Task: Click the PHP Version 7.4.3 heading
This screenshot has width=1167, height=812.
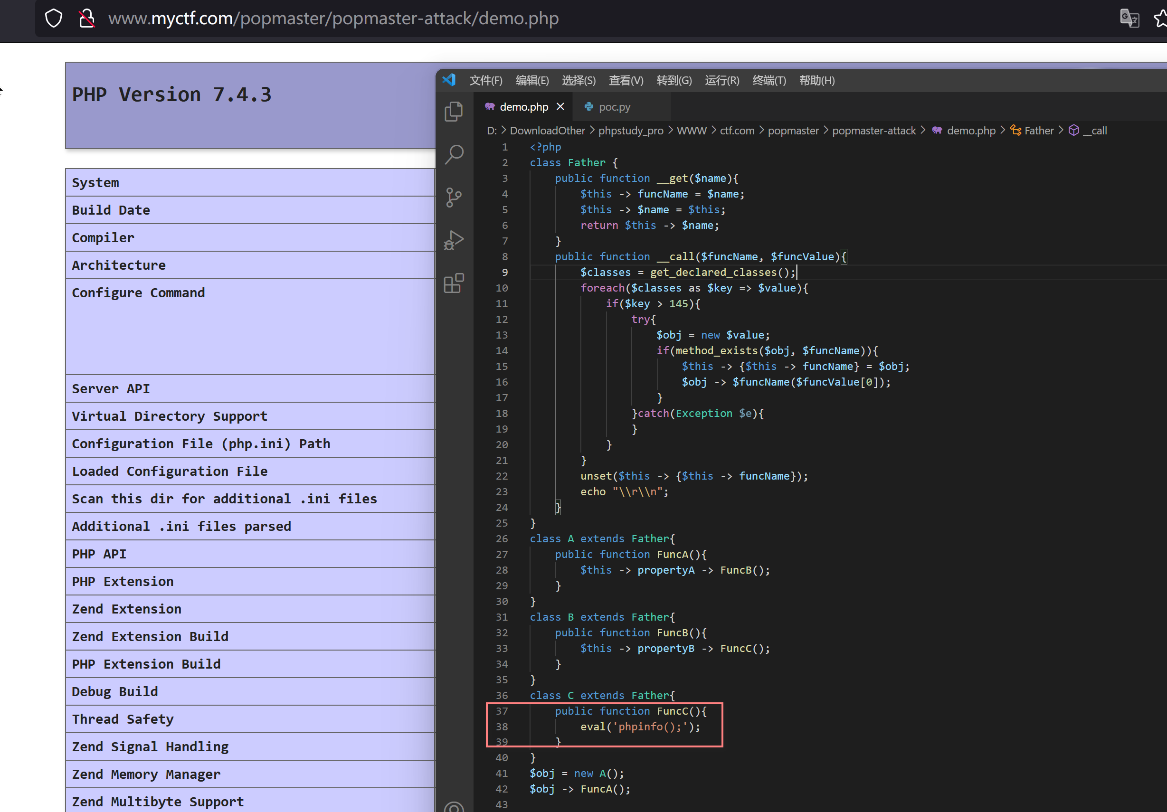Action: tap(172, 95)
